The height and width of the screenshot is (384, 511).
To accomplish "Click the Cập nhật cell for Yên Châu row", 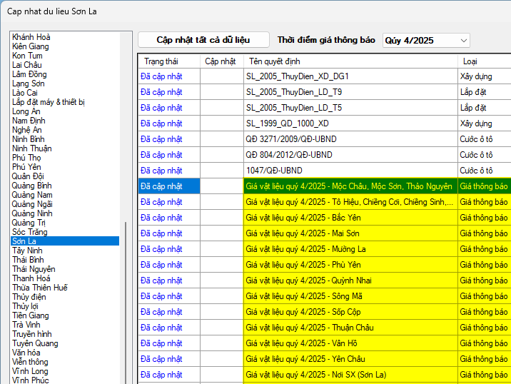I will [x=221, y=359].
